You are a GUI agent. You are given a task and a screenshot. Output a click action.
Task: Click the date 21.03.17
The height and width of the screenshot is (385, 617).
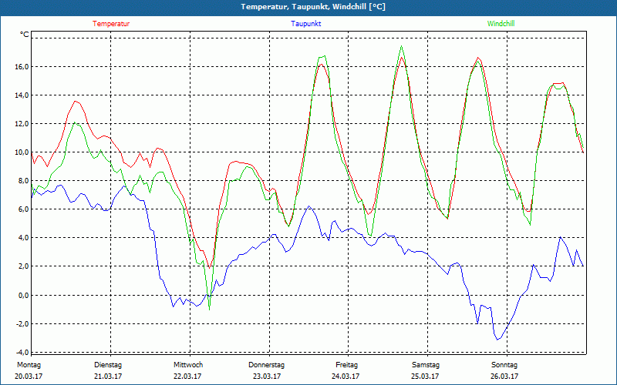(108, 377)
